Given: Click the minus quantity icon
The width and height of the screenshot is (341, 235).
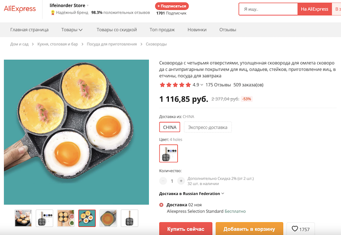Looking at the screenshot, I should point(163,181).
